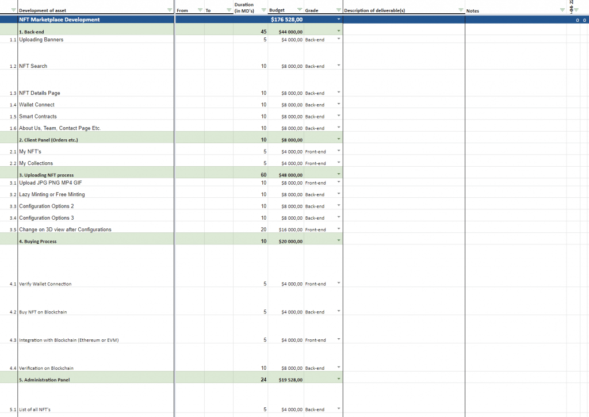Open the Grade column filter
The height and width of the screenshot is (417, 589).
coord(338,10)
